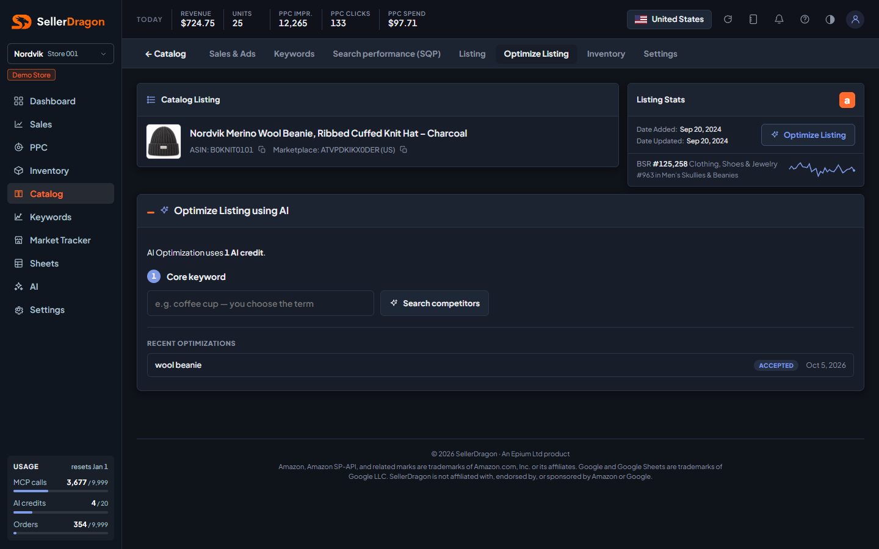The width and height of the screenshot is (879, 549).
Task: Click the sidebar Settings gear icon
Action: (x=19, y=310)
